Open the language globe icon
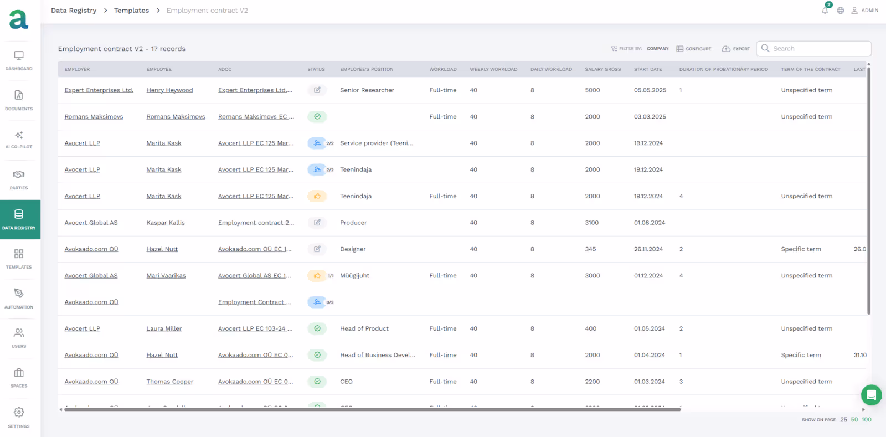 (x=841, y=11)
